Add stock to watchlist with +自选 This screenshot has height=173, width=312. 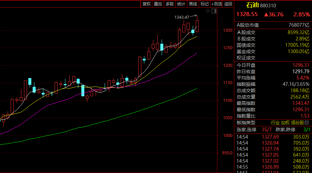coord(216,4)
